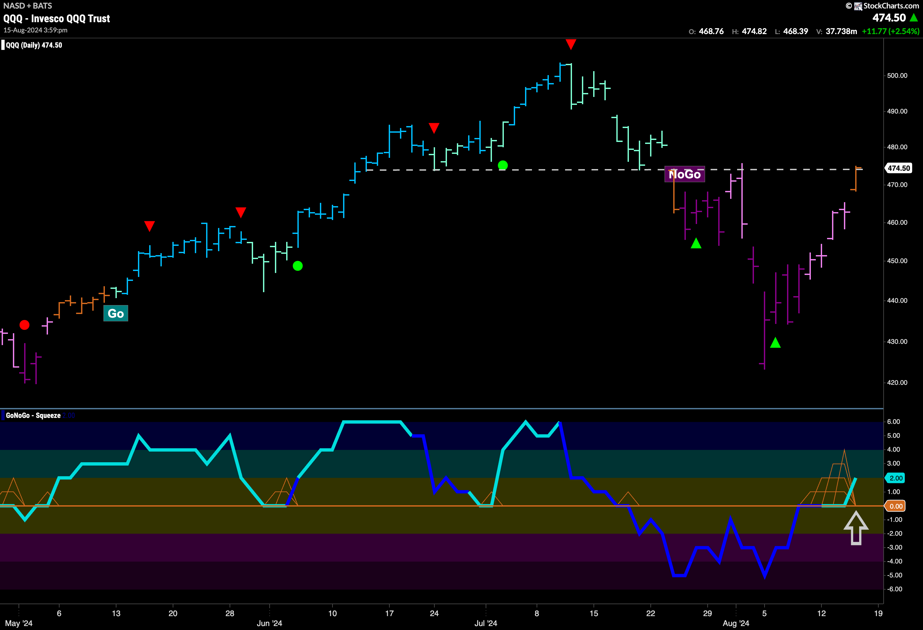Image resolution: width=923 pixels, height=630 pixels.
Task: Click the 0.00 zero line tag
Action: [895, 506]
